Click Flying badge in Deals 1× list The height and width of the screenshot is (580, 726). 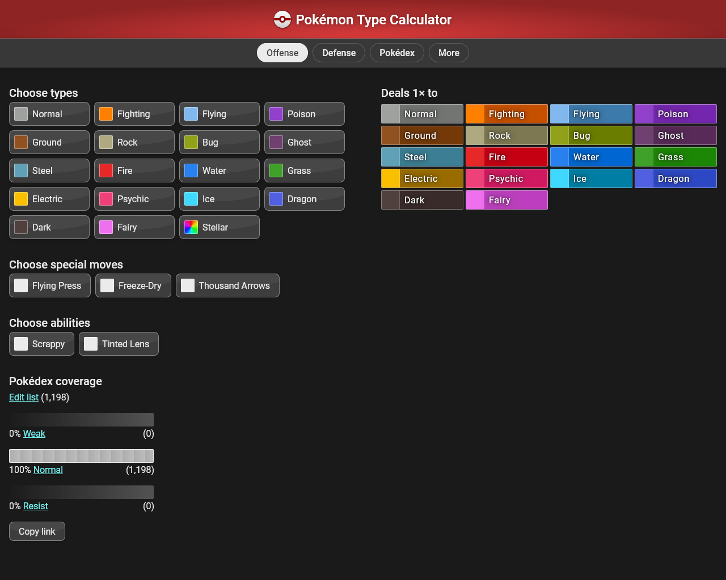591,114
